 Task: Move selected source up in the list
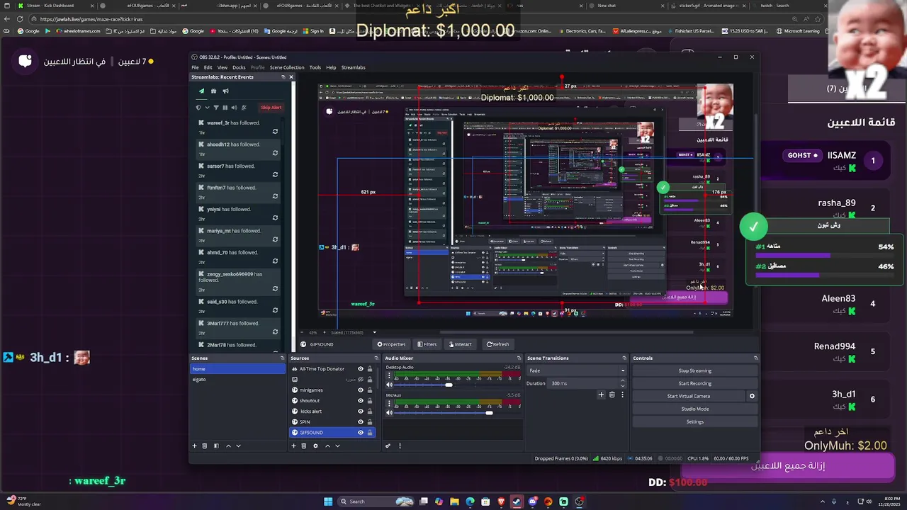click(327, 446)
